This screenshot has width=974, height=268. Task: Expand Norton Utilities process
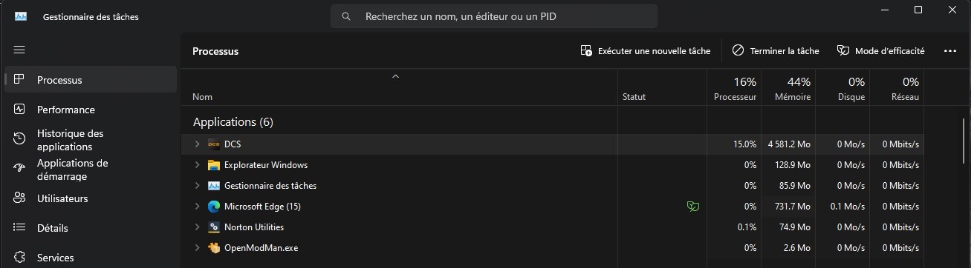(197, 227)
